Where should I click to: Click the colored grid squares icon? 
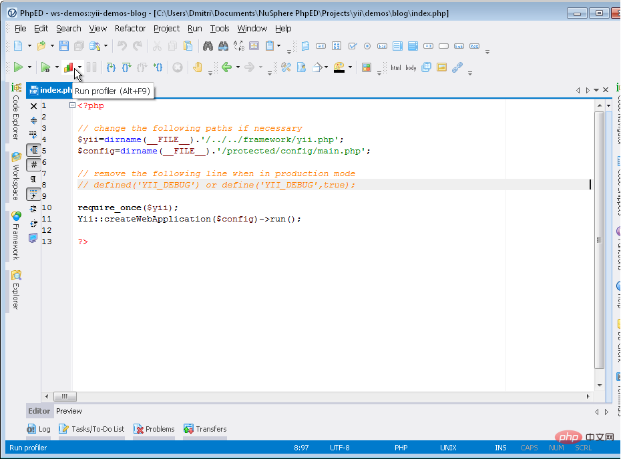pos(367,67)
